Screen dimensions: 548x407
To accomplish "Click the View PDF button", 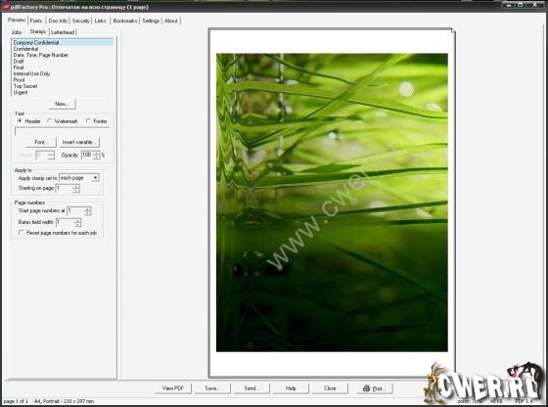I will (x=173, y=388).
